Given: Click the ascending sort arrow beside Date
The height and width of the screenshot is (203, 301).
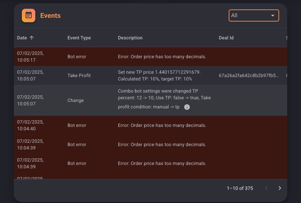Looking at the screenshot, I should (32, 38).
